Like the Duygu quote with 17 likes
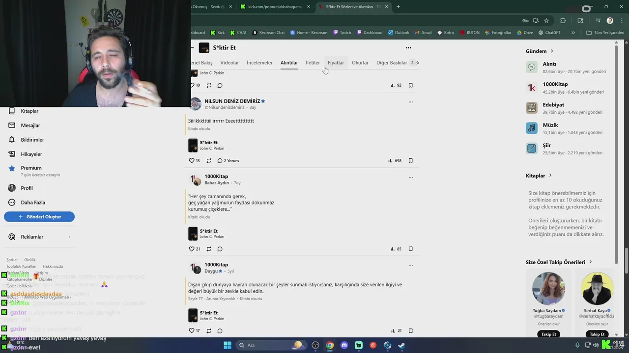Image resolution: width=629 pixels, height=353 pixels. pos(192,331)
